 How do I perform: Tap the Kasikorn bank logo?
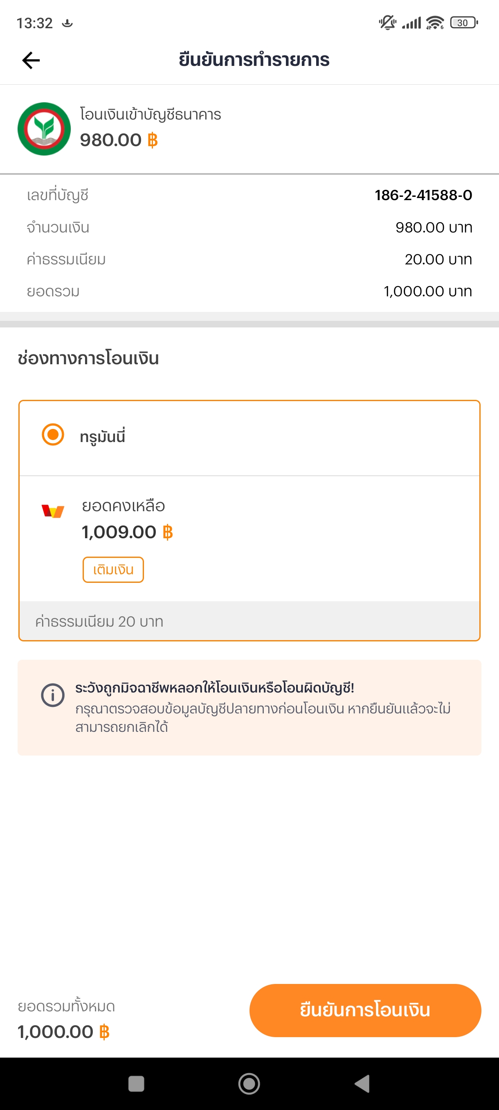click(x=44, y=129)
